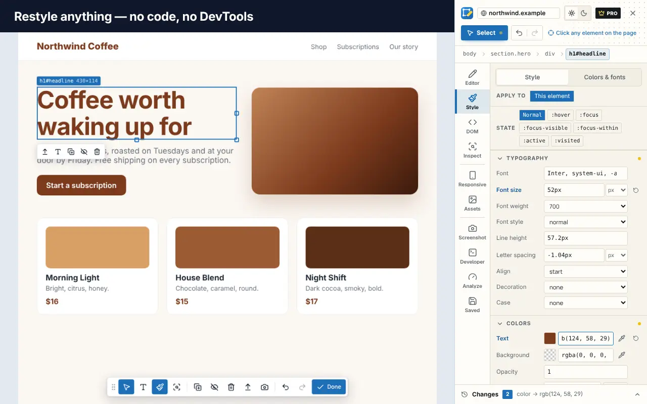Viewport: 647px width, 404px height.
Task: Select section.hero in the breadcrumb
Action: [x=511, y=54]
